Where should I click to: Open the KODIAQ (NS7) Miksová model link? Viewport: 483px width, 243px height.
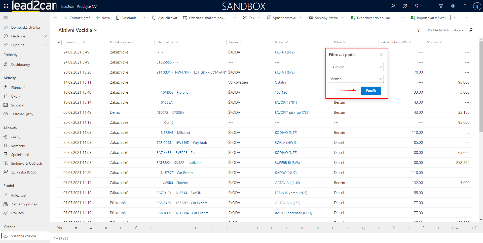286,133
